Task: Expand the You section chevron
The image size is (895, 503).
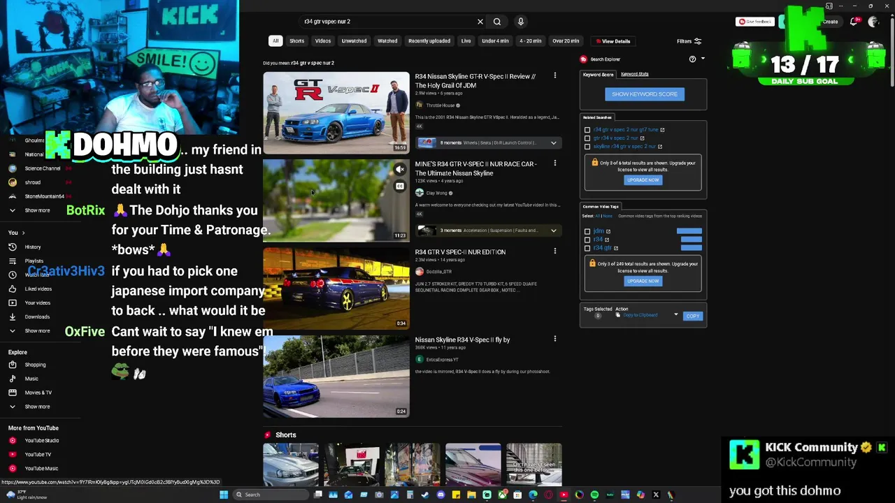Action: click(x=23, y=233)
